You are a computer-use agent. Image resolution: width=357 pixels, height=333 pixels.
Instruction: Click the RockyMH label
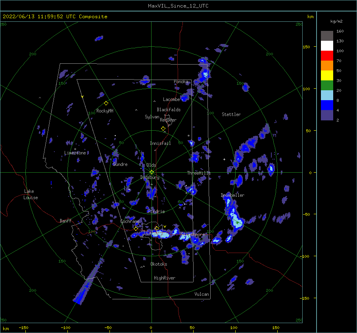click(x=105, y=111)
